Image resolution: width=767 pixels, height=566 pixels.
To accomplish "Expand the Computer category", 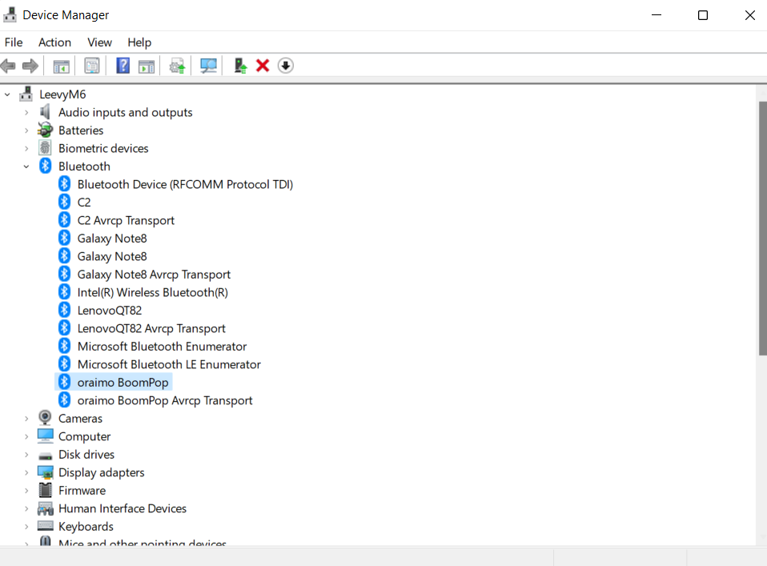I will [x=26, y=437].
